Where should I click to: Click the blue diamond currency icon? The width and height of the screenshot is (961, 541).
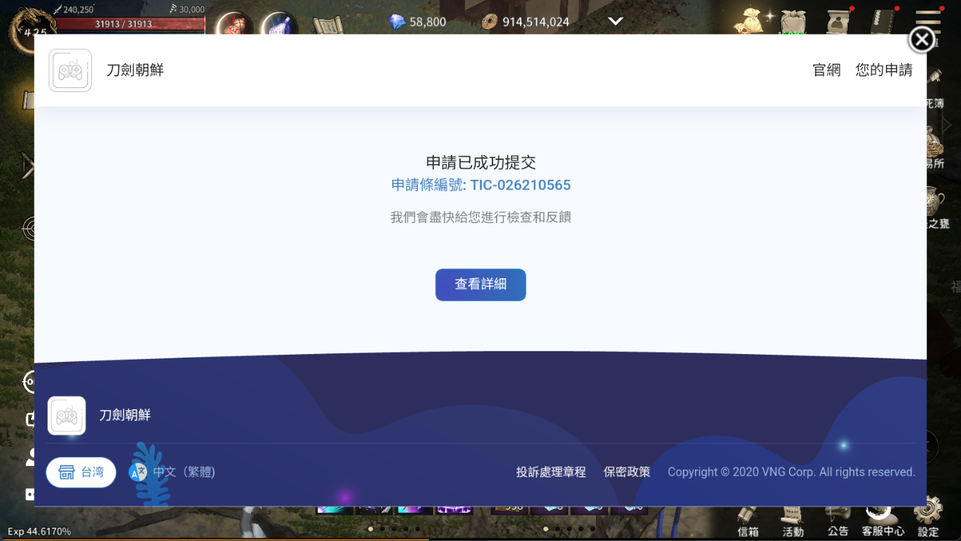point(397,22)
